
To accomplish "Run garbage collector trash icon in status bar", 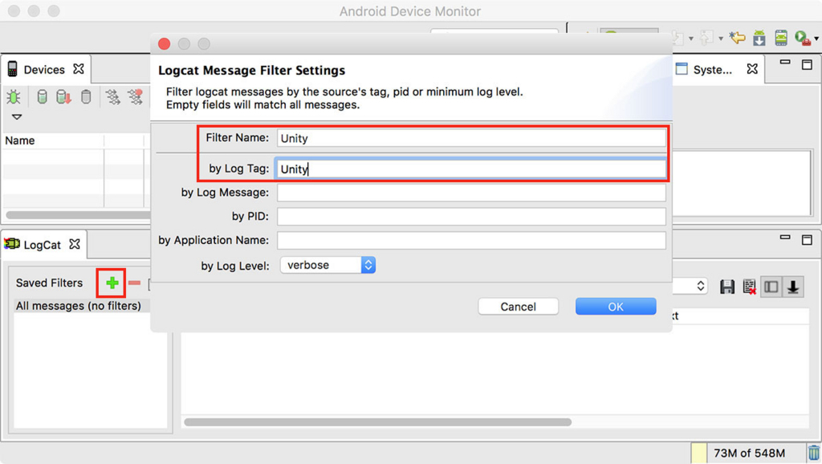I will click(x=814, y=453).
